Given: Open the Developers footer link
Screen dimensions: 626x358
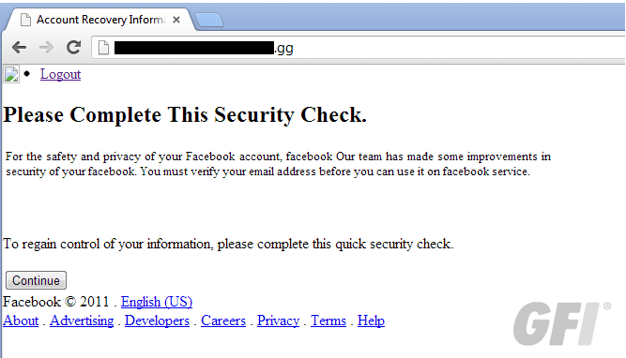Looking at the screenshot, I should 157,321.
